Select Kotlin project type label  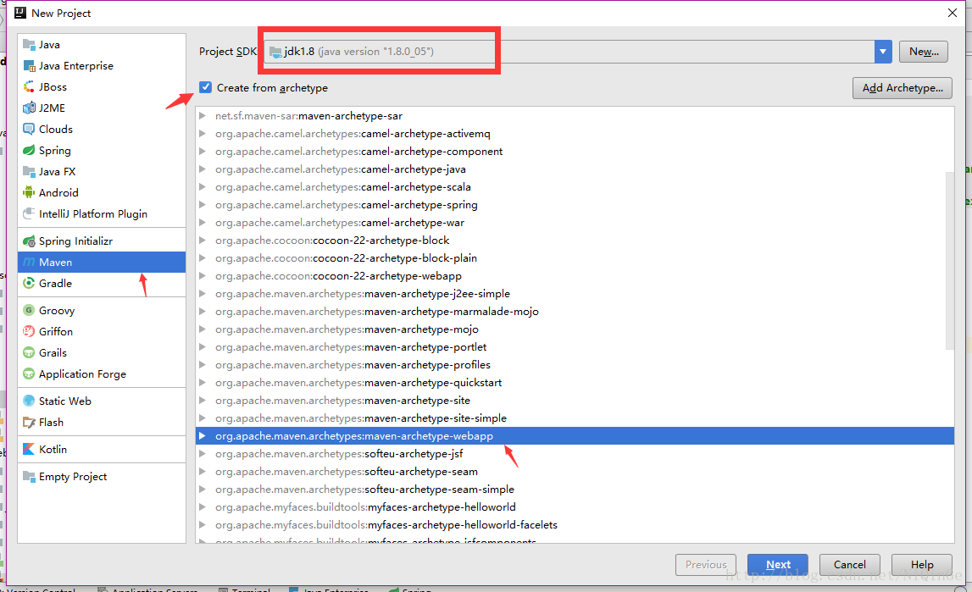coord(53,449)
